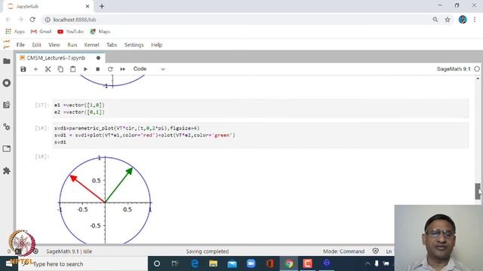Screen dimensions: 483x271
Task: Click the unit circle plot output
Action: click(x=105, y=199)
